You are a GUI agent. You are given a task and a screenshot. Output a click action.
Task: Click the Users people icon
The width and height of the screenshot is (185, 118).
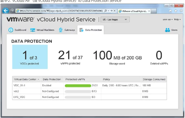coord(167,30)
